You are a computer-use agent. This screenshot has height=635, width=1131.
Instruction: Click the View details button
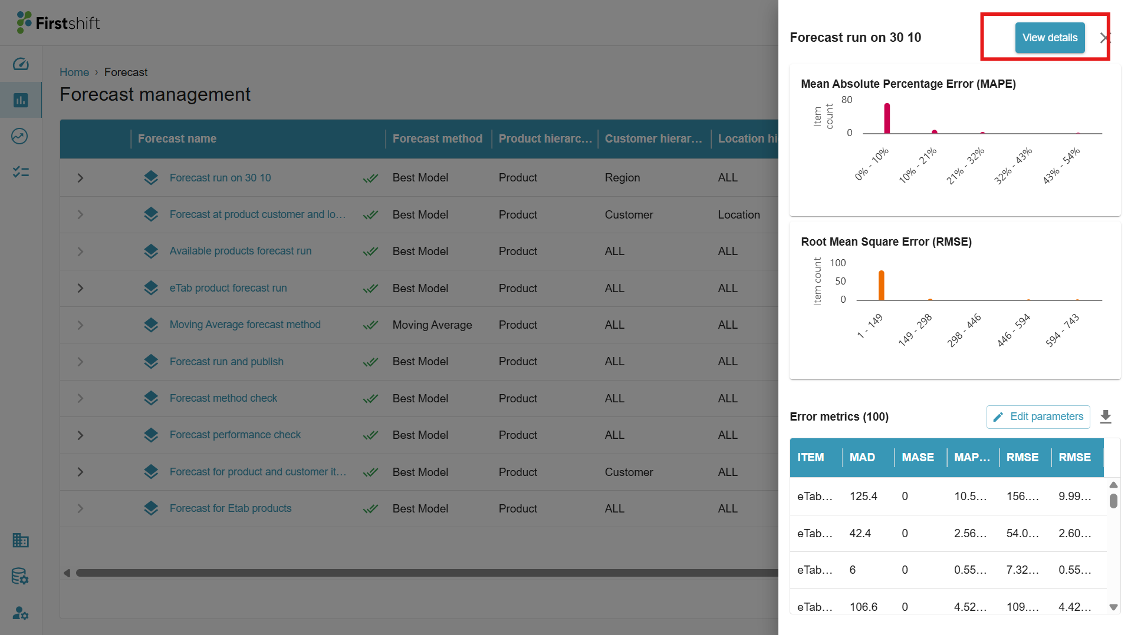(1050, 38)
